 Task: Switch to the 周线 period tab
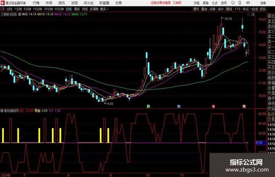click(x=77, y=9)
